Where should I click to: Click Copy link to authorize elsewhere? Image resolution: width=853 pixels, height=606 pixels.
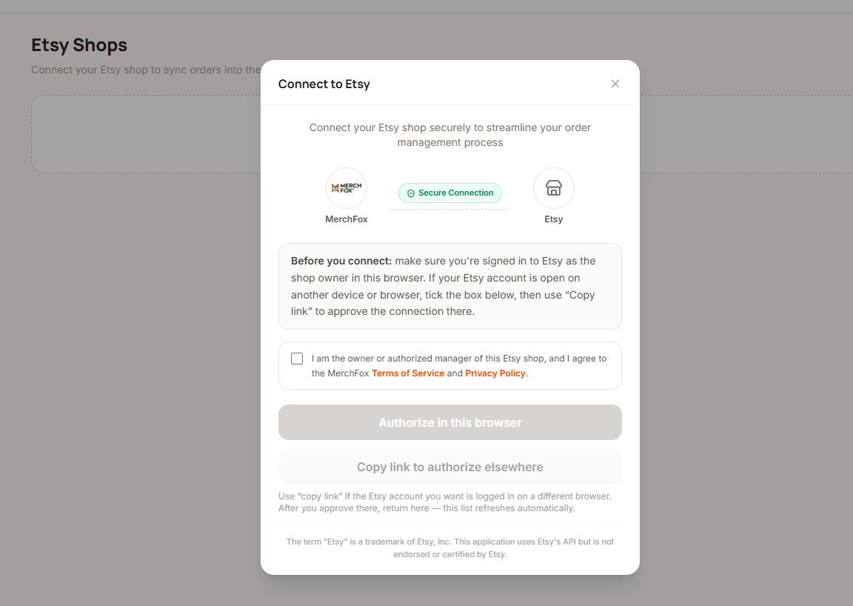click(450, 467)
